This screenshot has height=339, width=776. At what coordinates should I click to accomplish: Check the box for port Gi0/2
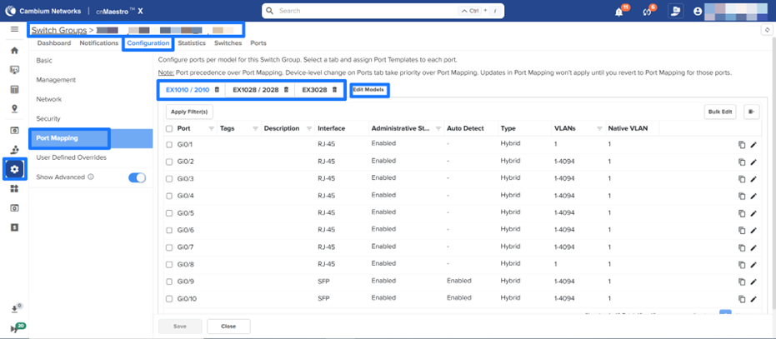tap(169, 162)
